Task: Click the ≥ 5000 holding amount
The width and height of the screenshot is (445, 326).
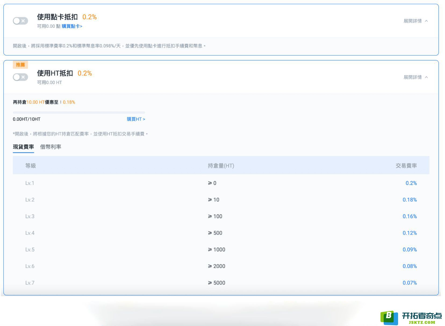Action: (217, 283)
